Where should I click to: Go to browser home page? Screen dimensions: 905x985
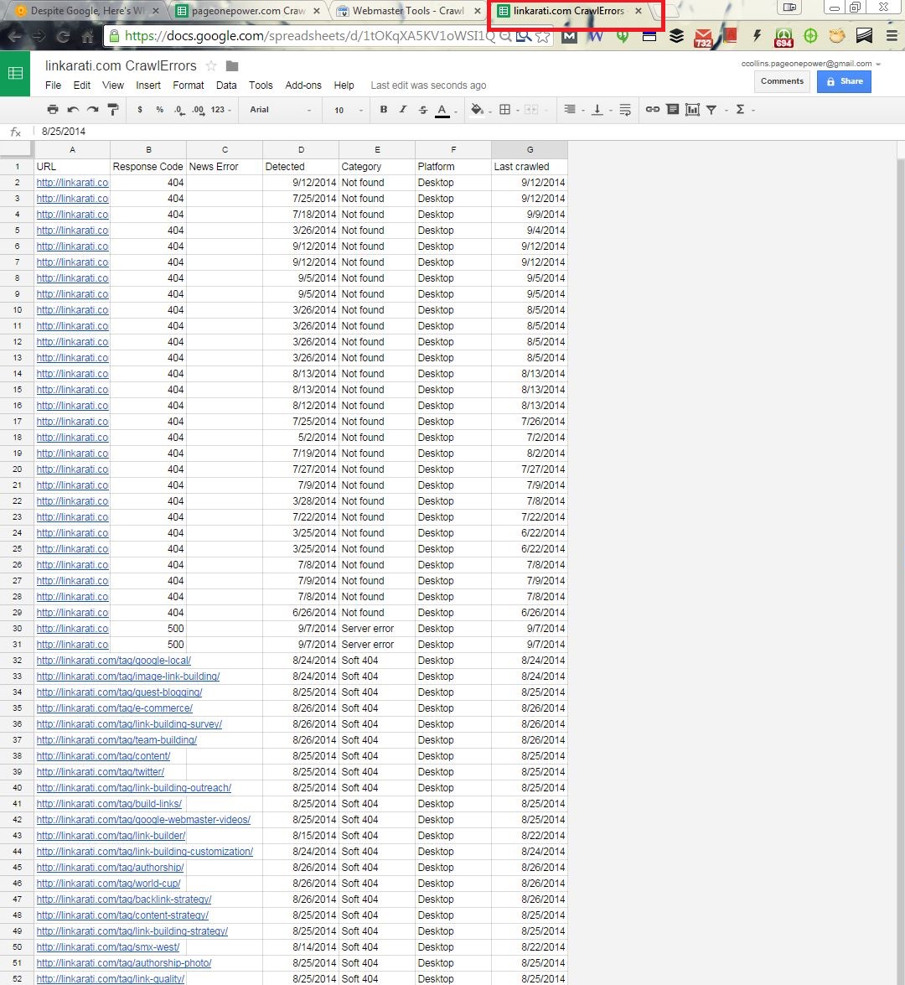tap(87, 36)
